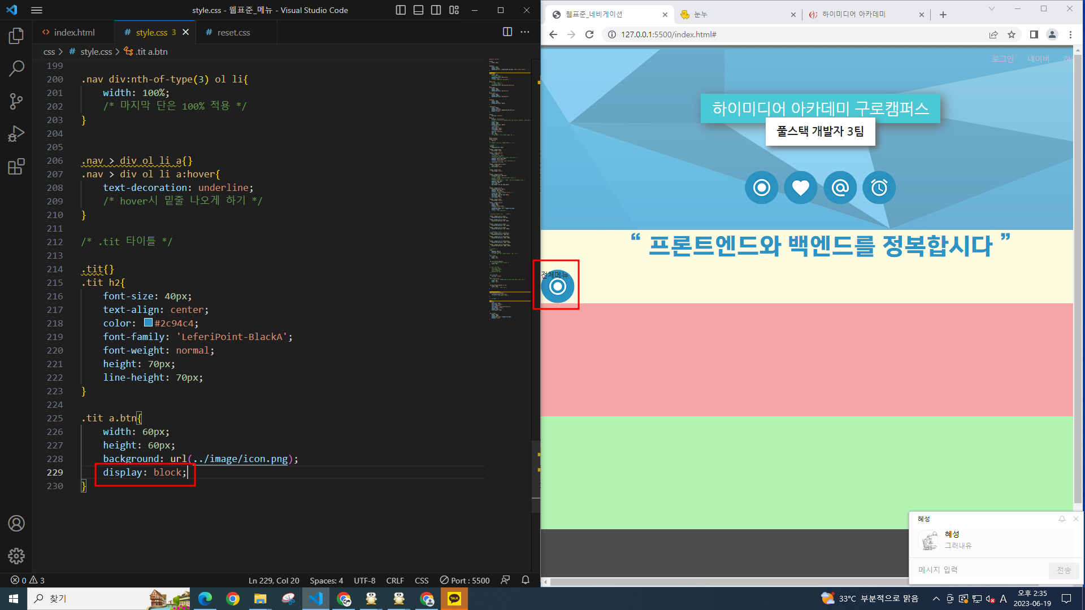Switch to index.html editor tab
This screenshot has width=1085, height=610.
pyautogui.click(x=73, y=32)
